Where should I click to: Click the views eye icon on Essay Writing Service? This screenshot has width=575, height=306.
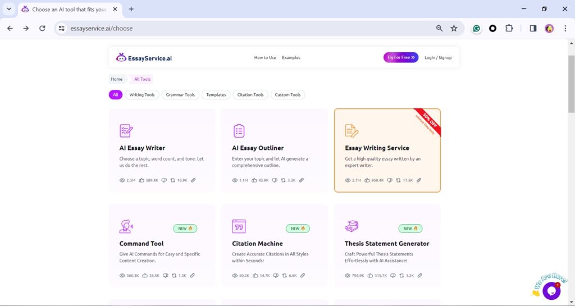pos(348,180)
